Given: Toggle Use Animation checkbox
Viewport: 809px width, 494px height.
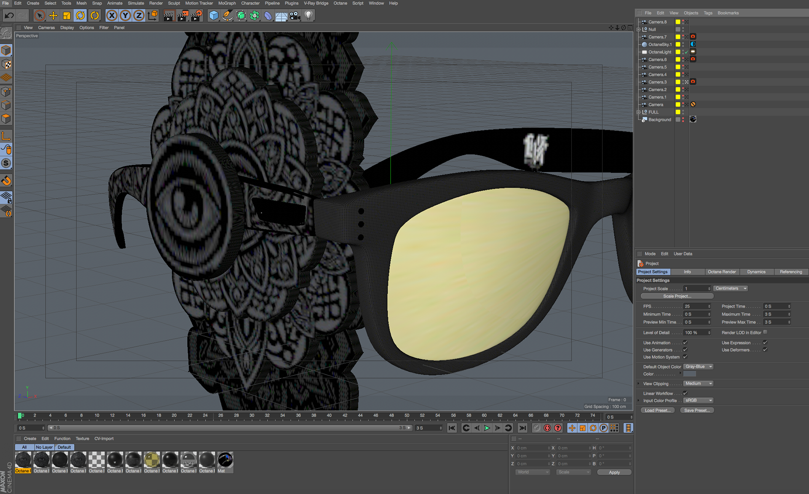Looking at the screenshot, I should pyautogui.click(x=685, y=343).
